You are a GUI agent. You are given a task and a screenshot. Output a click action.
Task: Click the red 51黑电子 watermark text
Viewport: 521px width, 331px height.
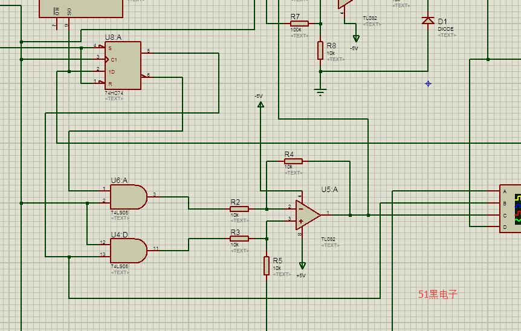438,294
